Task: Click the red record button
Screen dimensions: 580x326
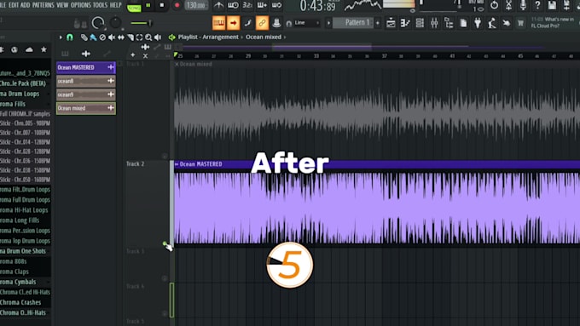Action: [177, 5]
